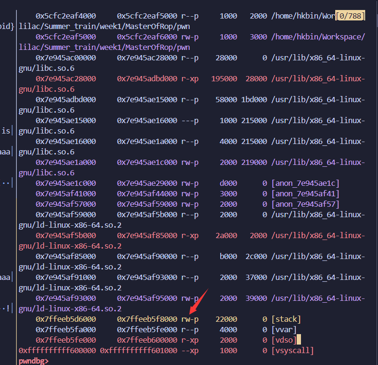Screen dimensions: 378x365
Task: Click stack end address 0x7ffeeb5f8000
Action: pyautogui.click(x=147, y=319)
